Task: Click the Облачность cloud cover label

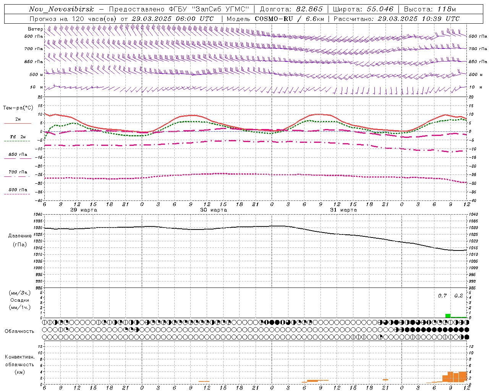Action: pyautogui.click(x=19, y=331)
